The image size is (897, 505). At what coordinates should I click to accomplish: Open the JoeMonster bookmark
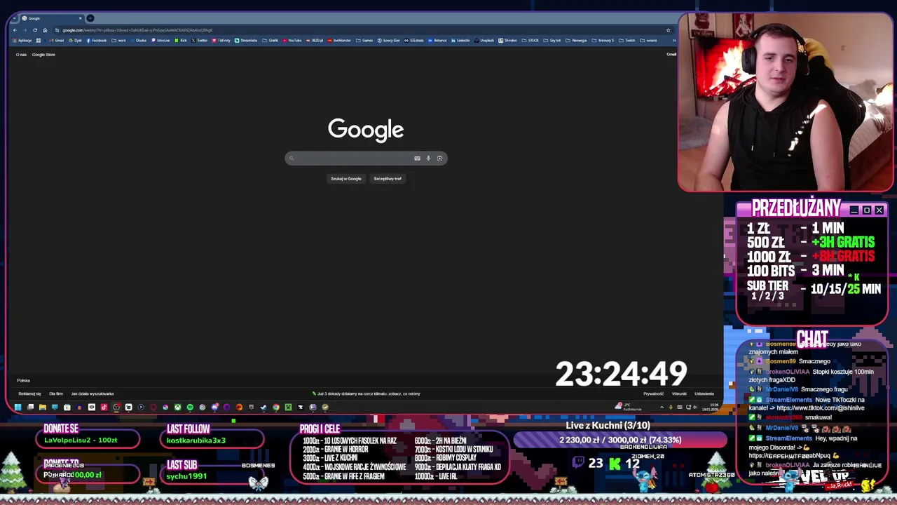340,41
